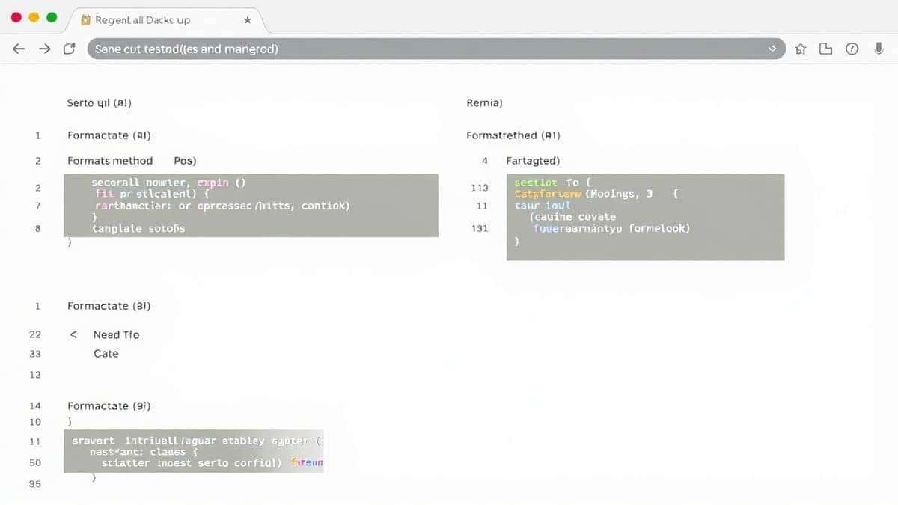Navigate back using the back arrow
Screen dimensions: 898x505
18,48
